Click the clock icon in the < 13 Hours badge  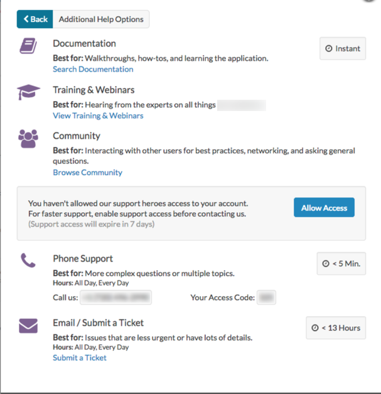[x=315, y=328]
